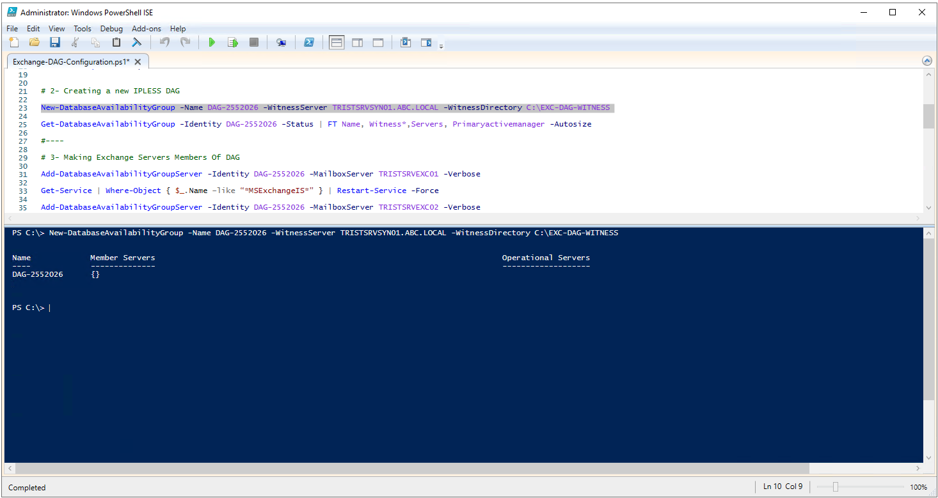Click New-DatabaseAvailabilityGroup on line 23
938x498 pixels.
[107, 107]
